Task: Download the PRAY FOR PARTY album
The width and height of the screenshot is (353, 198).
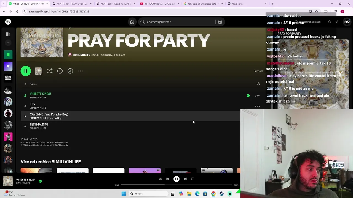Action: click(70, 71)
